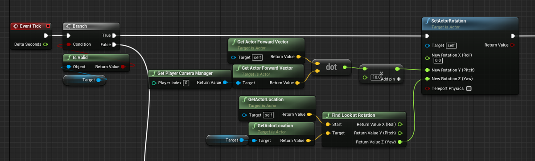Select the Is Valid node title
The height and width of the screenshot is (161, 535).
[x=80, y=58]
